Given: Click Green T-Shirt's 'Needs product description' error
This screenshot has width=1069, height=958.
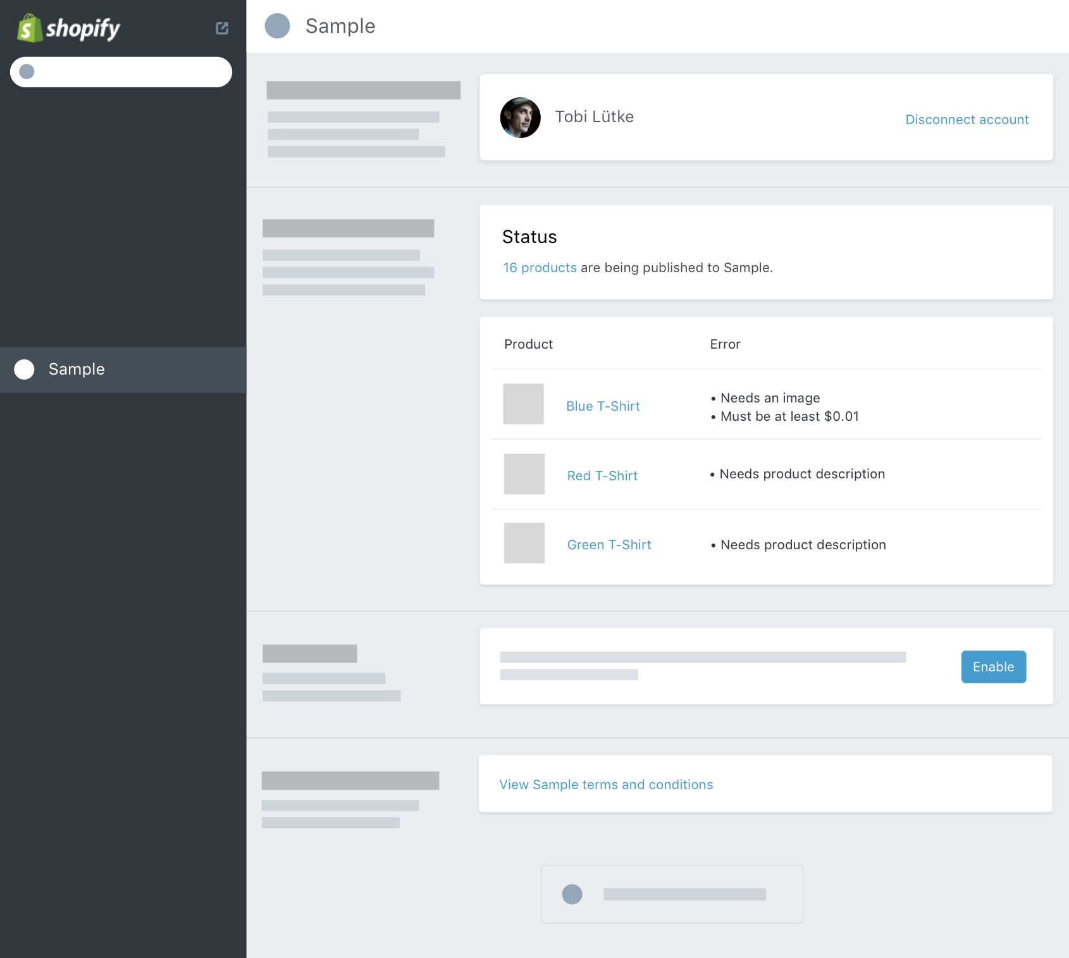Looking at the screenshot, I should click(x=803, y=545).
